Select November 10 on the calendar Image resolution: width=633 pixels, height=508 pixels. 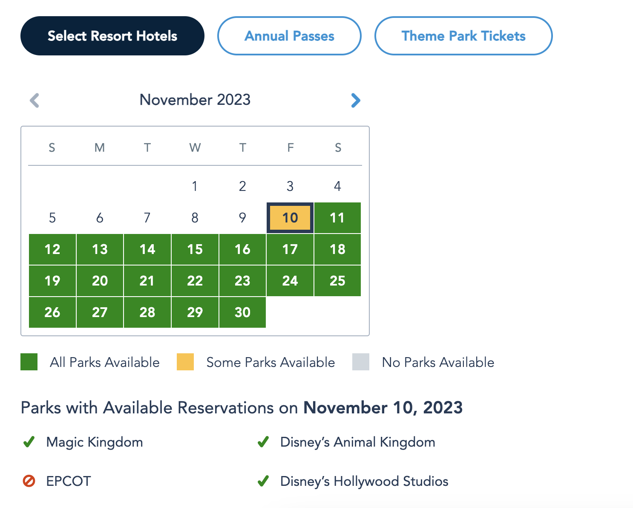pyautogui.click(x=290, y=218)
